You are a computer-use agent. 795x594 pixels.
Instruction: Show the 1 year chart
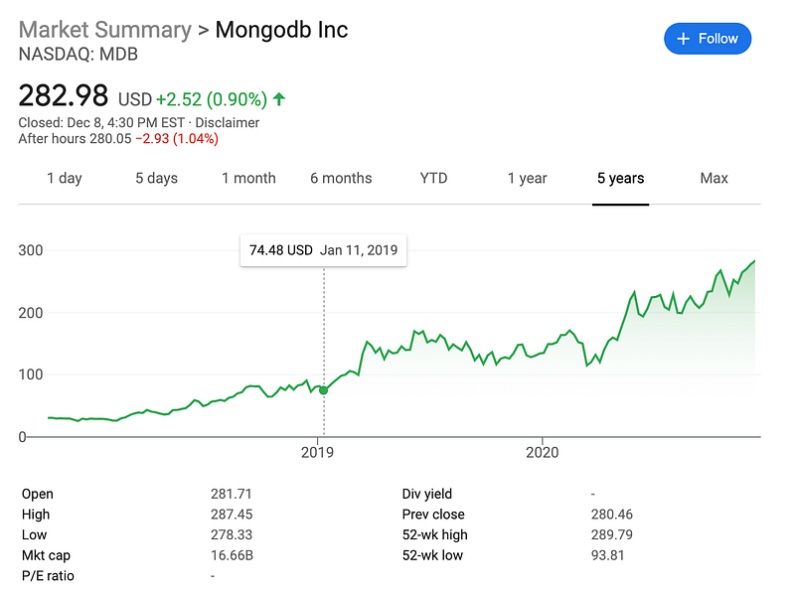click(528, 179)
